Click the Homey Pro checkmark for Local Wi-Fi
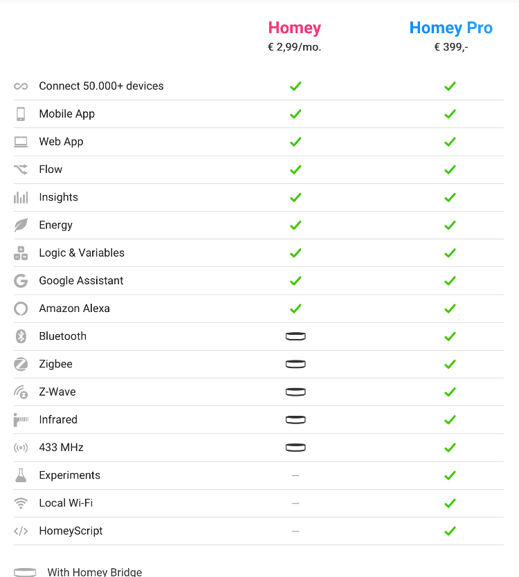Screen dimensions: 519x577 tap(450, 503)
